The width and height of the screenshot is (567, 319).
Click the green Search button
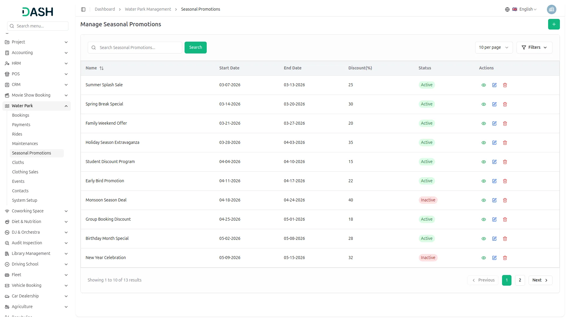[195, 48]
